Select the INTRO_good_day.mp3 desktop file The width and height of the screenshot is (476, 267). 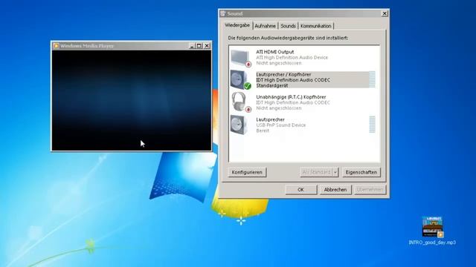432,231
